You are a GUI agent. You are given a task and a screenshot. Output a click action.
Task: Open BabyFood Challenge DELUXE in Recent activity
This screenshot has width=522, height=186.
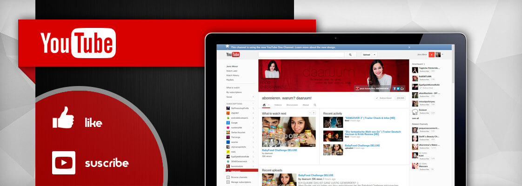[x=362, y=146]
